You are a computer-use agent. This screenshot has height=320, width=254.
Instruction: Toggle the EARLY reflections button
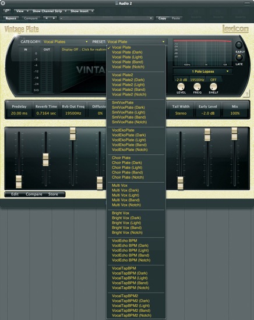(x=239, y=45)
